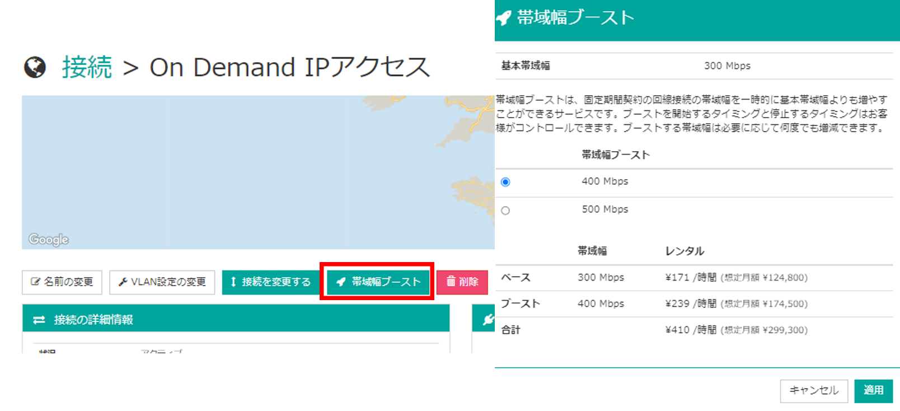The height and width of the screenshot is (411, 900).
Task: Click the swap-arrows icon in the 接続の詳細情報 header
Action: (39, 320)
